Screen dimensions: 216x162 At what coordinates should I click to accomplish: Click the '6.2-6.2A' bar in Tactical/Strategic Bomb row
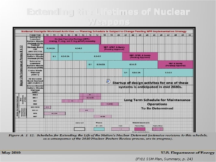point(51,48)
